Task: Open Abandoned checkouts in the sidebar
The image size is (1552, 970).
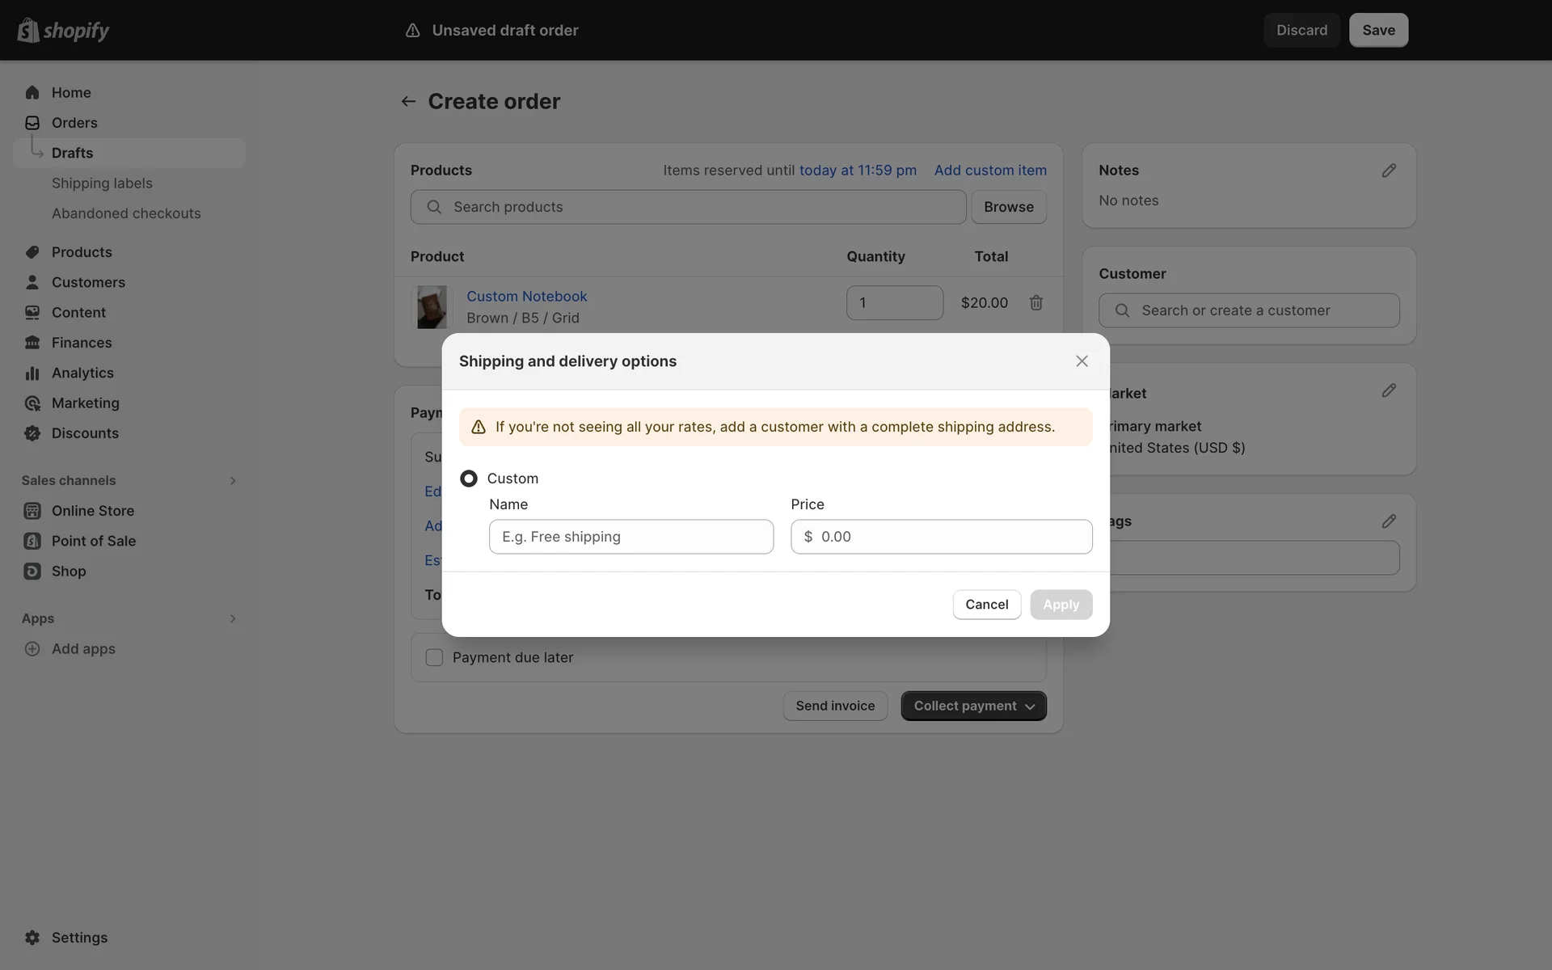Action: point(126,213)
